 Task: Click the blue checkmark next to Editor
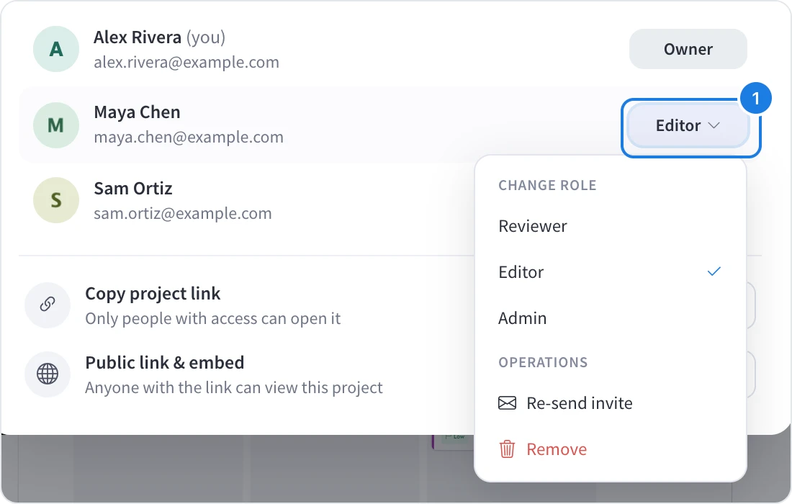click(714, 271)
